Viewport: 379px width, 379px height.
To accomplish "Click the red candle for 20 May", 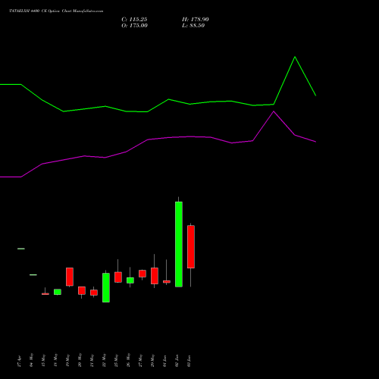I will pos(82,290).
